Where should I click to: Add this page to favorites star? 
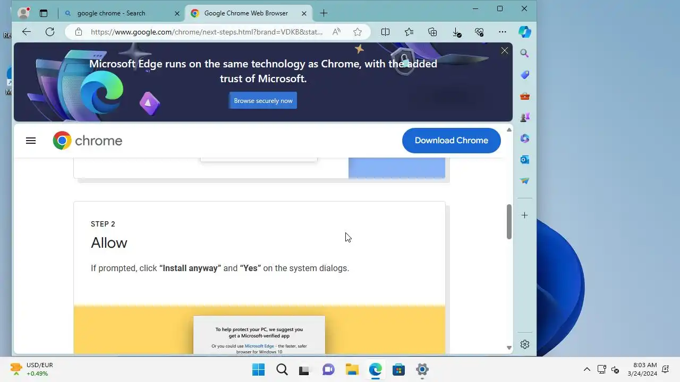click(x=358, y=32)
